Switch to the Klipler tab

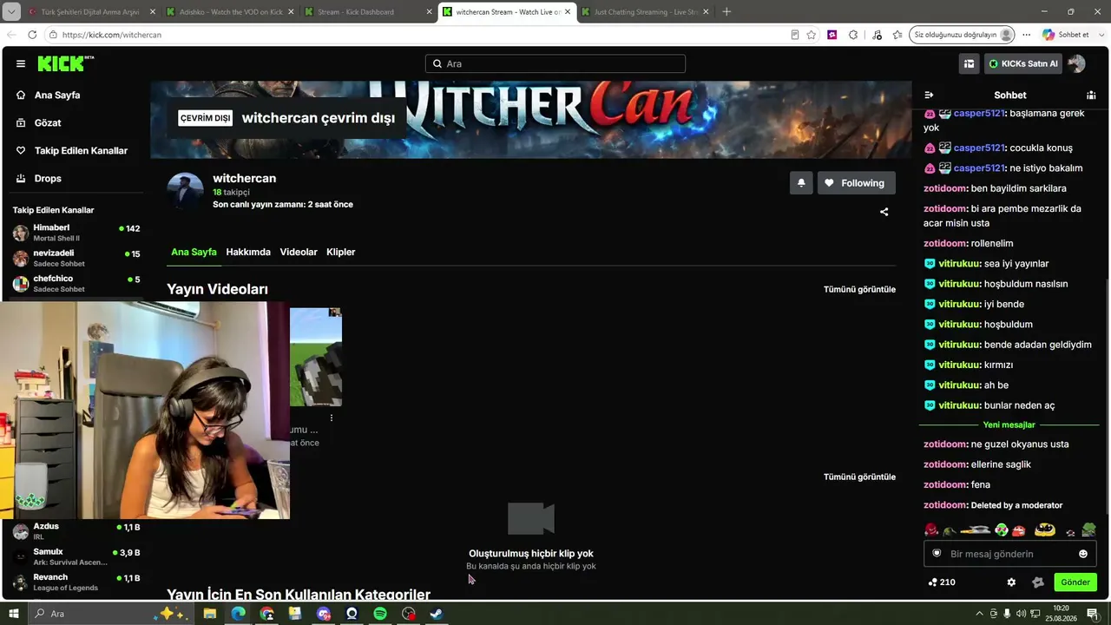(341, 252)
